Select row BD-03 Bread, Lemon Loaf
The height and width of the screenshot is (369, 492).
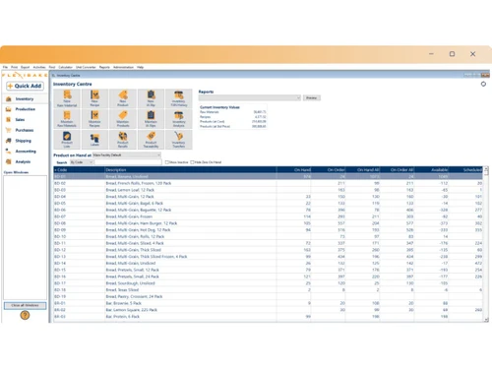click(x=268, y=190)
